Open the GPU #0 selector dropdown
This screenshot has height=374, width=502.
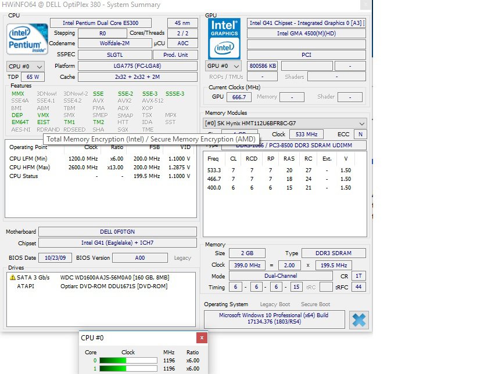[223, 66]
